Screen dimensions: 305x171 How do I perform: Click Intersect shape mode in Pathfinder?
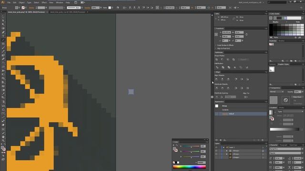[228, 59]
